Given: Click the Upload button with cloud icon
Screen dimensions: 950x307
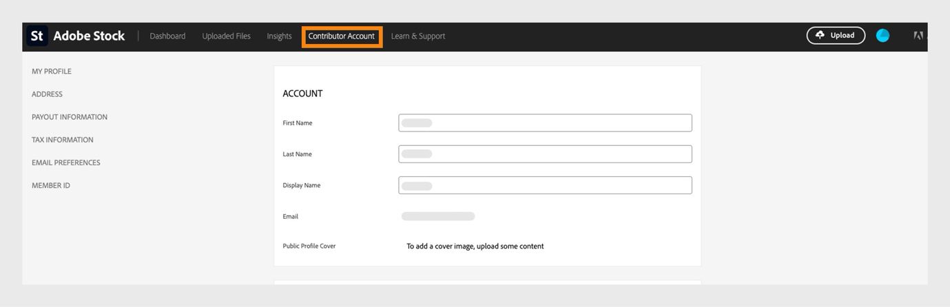Looking at the screenshot, I should (836, 36).
